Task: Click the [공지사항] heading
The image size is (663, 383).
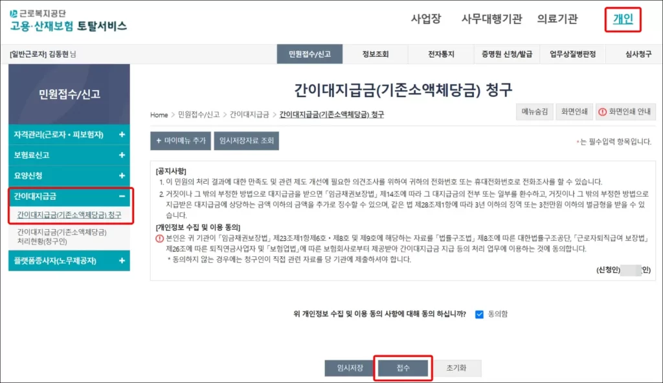Action: [x=171, y=171]
